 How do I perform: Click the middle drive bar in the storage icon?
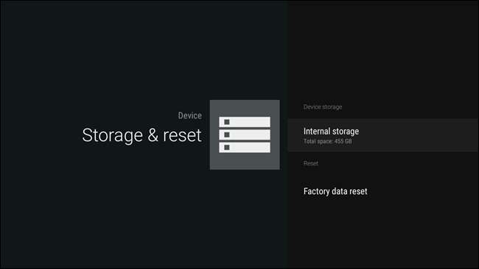(245, 134)
